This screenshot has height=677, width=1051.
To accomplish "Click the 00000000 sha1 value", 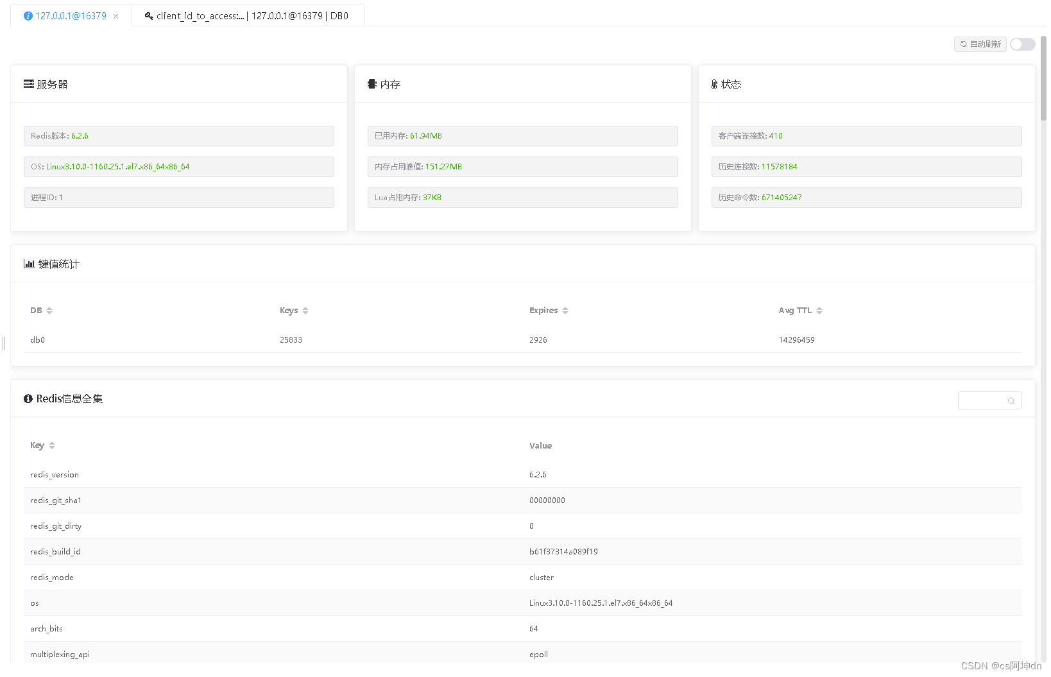I will [547, 501].
